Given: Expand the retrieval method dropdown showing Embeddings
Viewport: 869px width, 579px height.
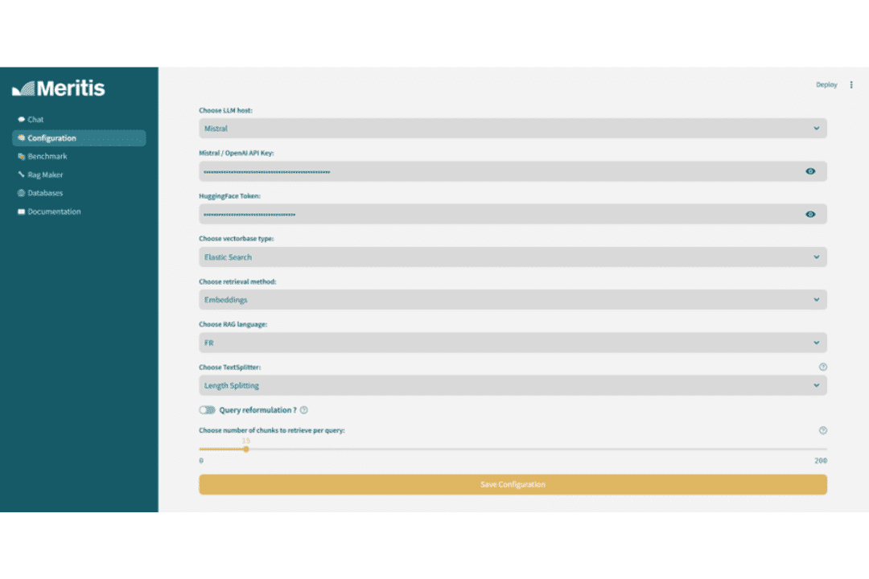Looking at the screenshot, I should [x=513, y=300].
